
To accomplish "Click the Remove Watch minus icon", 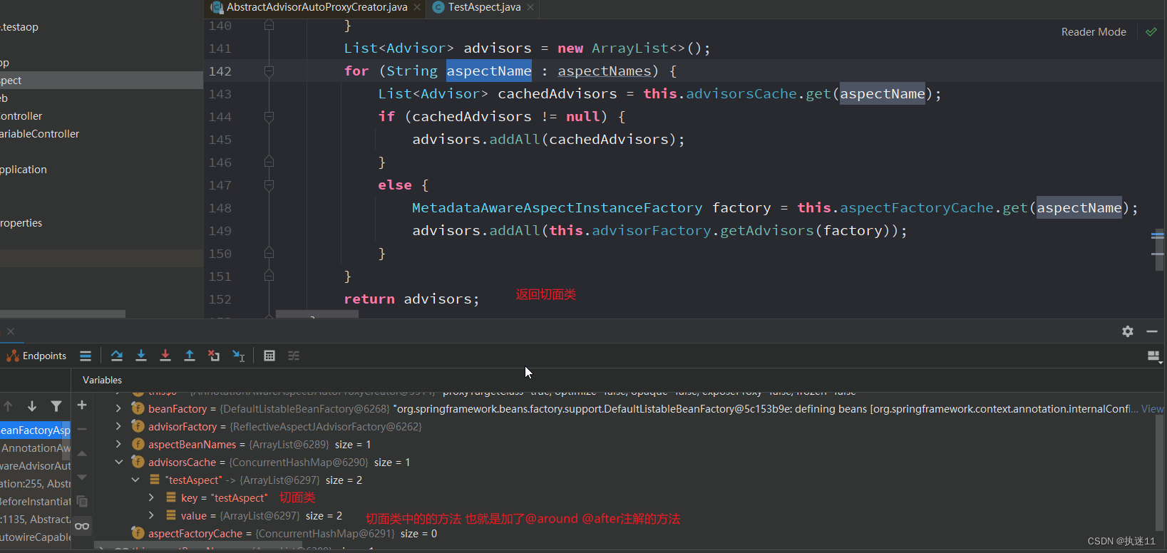I will pyautogui.click(x=82, y=429).
